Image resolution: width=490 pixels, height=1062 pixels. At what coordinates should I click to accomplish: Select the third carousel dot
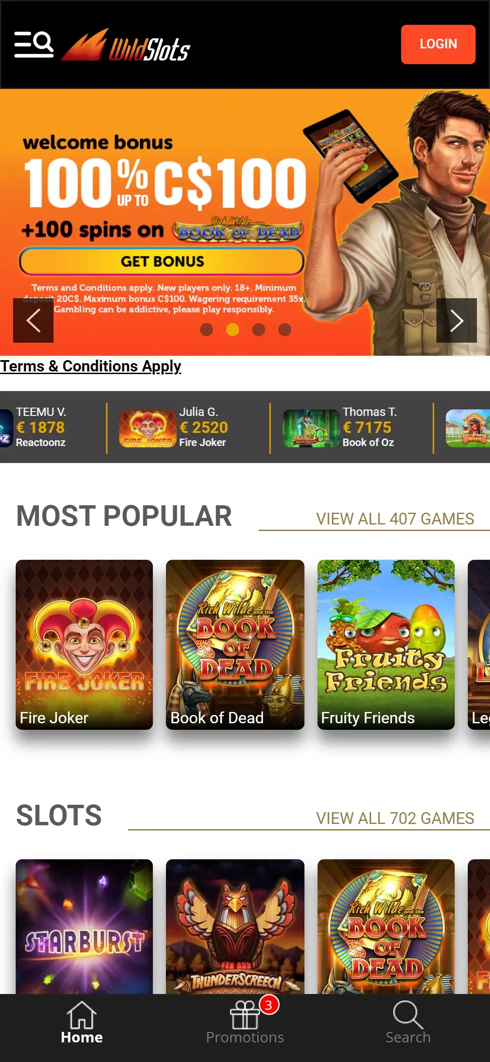(259, 330)
